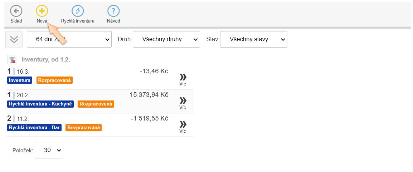Click the Sklad back arrow icon

[16, 11]
